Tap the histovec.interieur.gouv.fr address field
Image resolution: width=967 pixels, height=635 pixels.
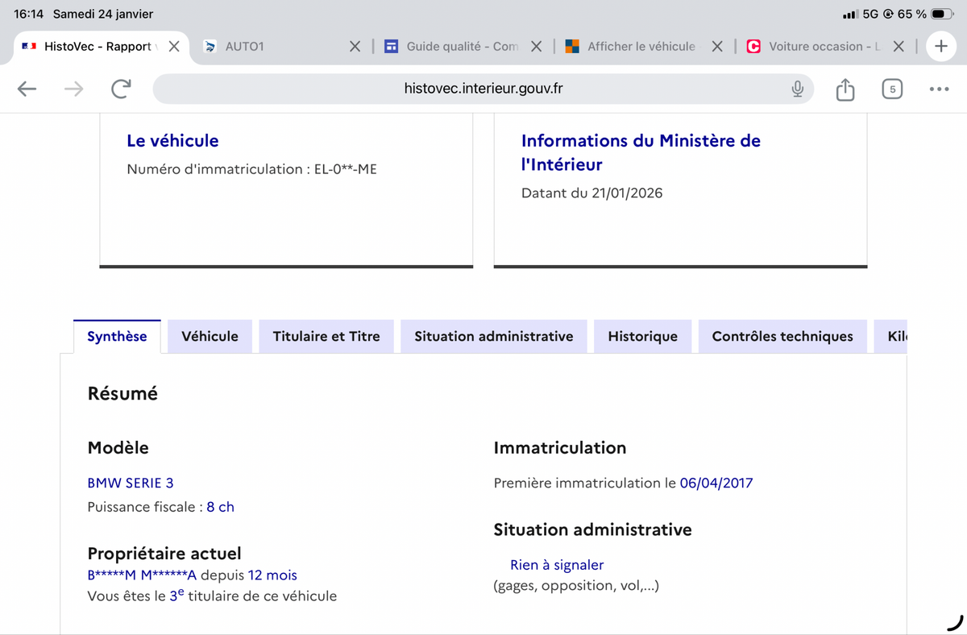point(483,89)
